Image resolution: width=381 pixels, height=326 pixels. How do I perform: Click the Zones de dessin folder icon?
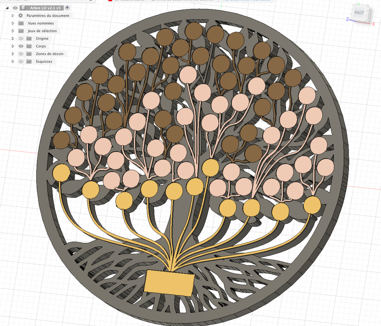[29, 54]
